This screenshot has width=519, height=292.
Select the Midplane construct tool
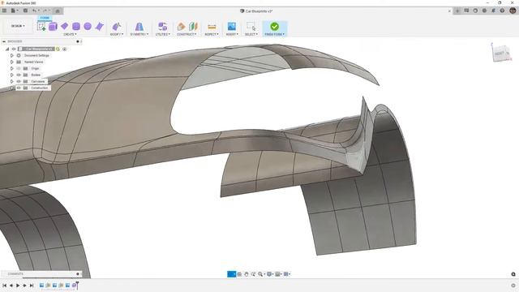pyautogui.click(x=193, y=27)
